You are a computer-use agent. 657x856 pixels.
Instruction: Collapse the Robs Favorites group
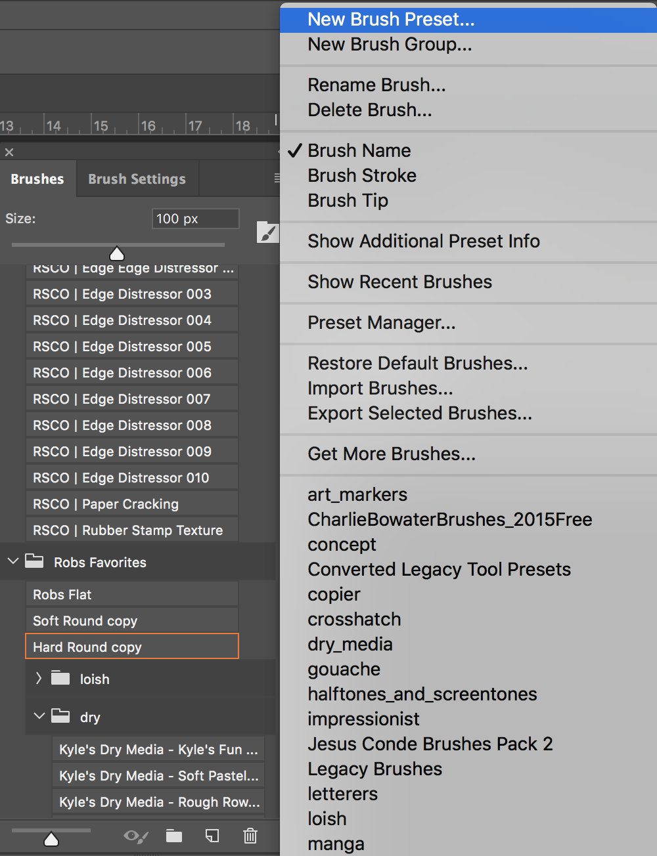(x=12, y=561)
